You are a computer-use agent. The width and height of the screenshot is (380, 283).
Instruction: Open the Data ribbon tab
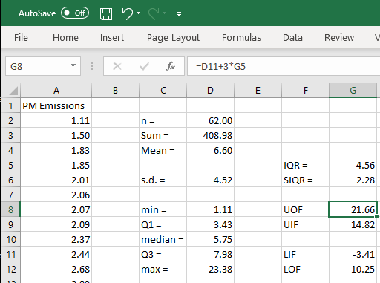292,38
